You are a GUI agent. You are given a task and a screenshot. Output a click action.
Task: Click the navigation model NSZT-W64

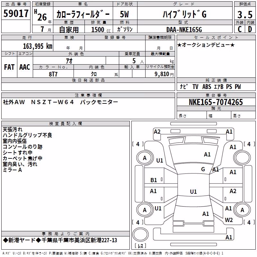(52, 102)
